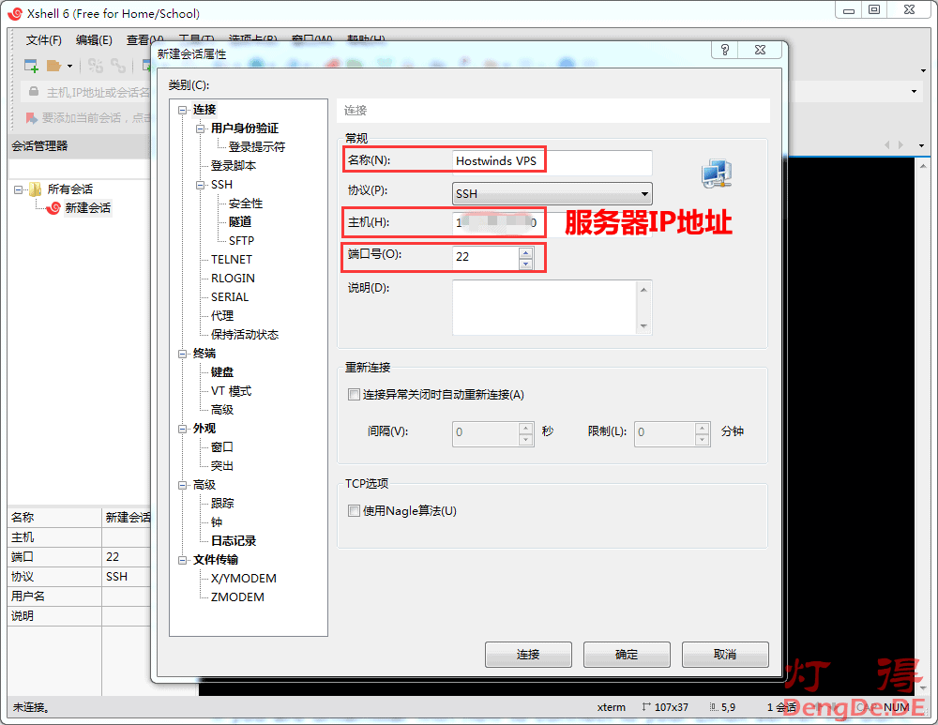Select 代理 in the category tree
Viewport: 938px width, 725px height.
(222, 316)
